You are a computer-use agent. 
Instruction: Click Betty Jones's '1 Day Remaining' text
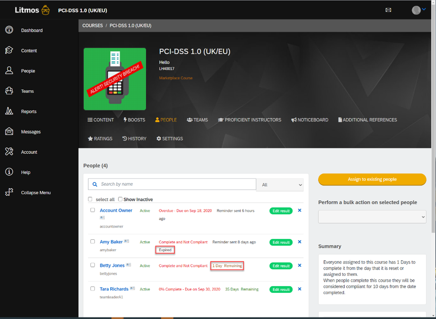pyautogui.click(x=227, y=266)
